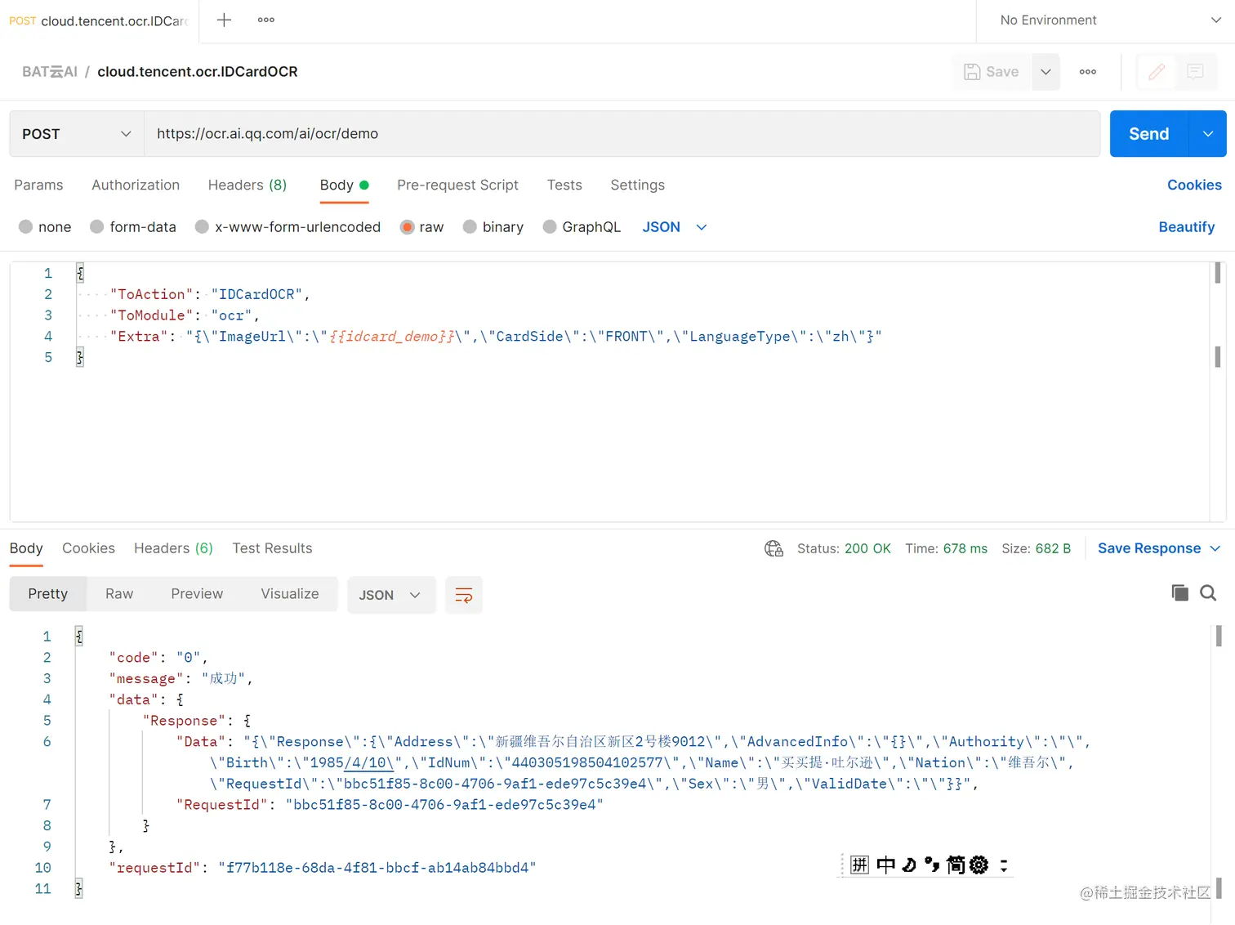The width and height of the screenshot is (1235, 925).
Task: Switch to the Params tab
Action: tap(38, 185)
